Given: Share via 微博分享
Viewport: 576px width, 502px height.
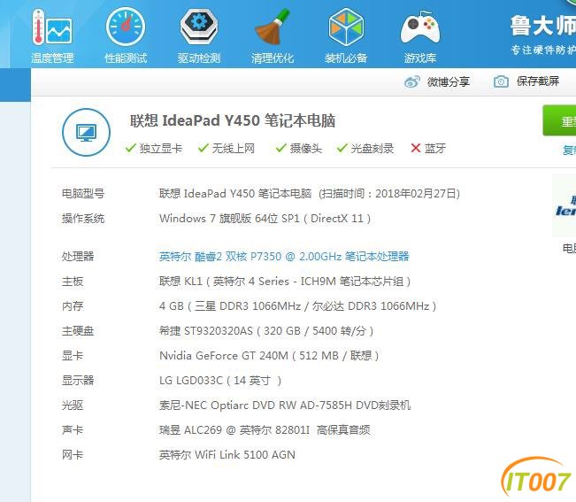Looking at the screenshot, I should pyautogui.click(x=437, y=81).
